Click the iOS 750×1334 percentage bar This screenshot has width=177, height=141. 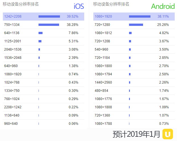(x=49, y=25)
